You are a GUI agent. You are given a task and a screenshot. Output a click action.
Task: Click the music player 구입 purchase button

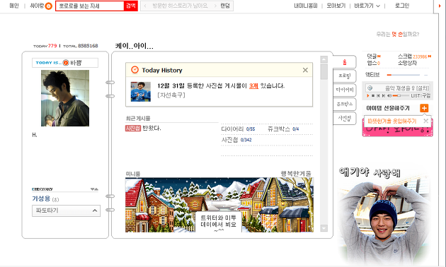[426, 96]
